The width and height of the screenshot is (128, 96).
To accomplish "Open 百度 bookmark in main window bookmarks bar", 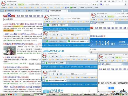I will click(x=67, y=8).
